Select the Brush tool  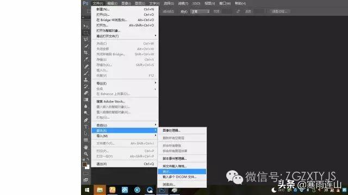click(86, 73)
